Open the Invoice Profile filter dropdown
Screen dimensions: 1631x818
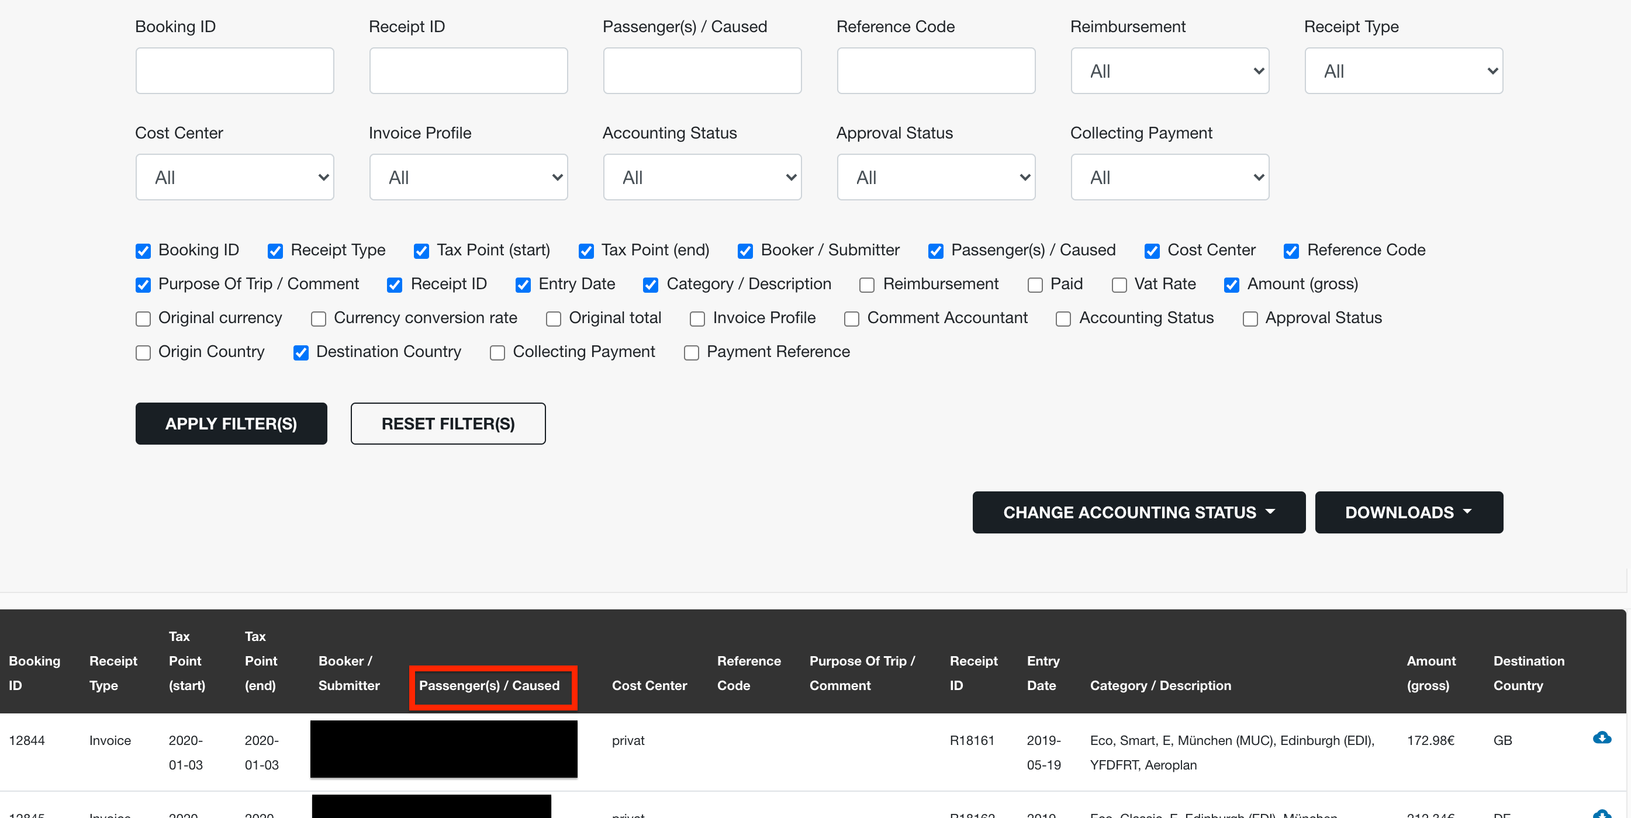coord(468,177)
